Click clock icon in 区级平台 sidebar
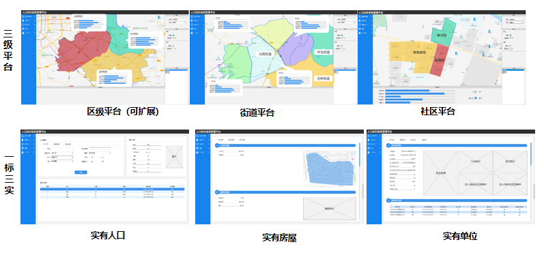 23,25
